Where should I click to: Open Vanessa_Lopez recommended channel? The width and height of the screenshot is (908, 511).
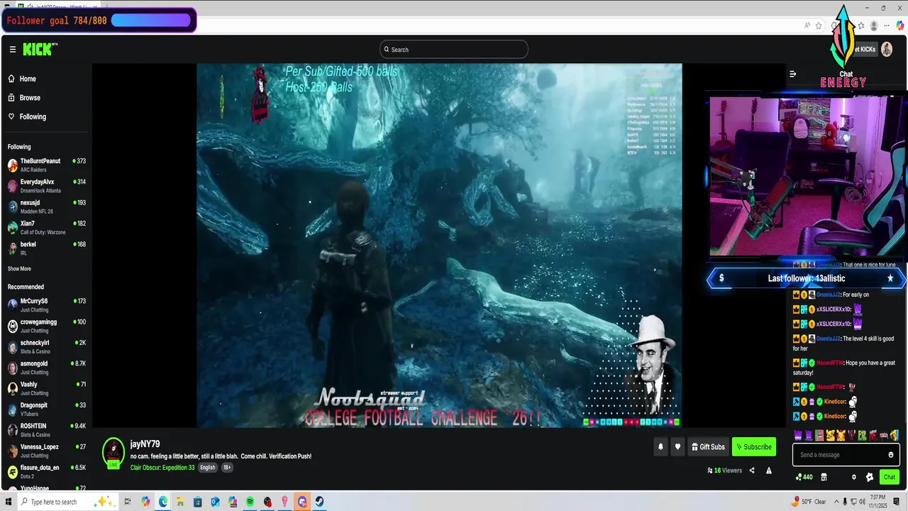[46, 451]
